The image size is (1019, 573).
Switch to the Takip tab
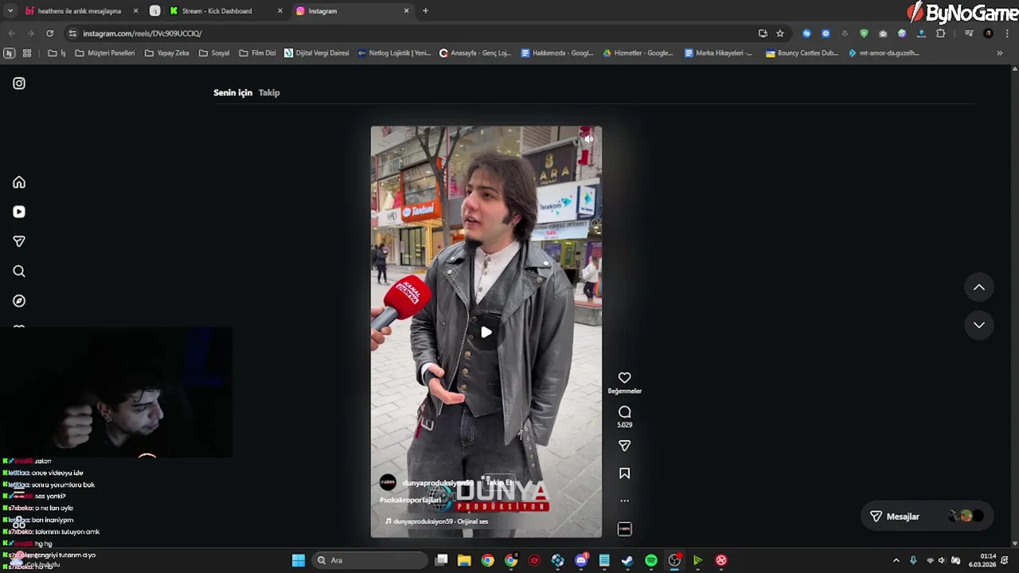pyautogui.click(x=269, y=92)
